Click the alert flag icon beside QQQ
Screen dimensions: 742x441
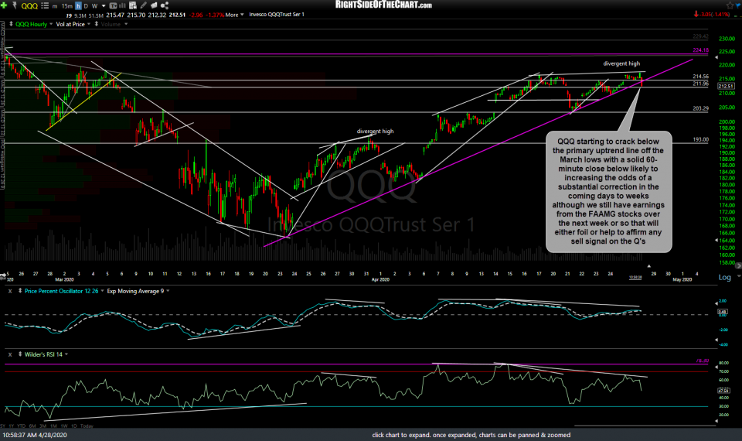[x=15, y=5]
